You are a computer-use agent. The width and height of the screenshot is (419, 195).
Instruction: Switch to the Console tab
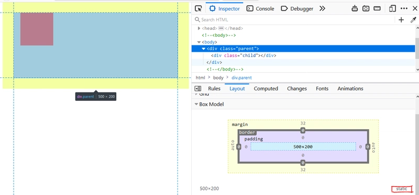point(260,8)
